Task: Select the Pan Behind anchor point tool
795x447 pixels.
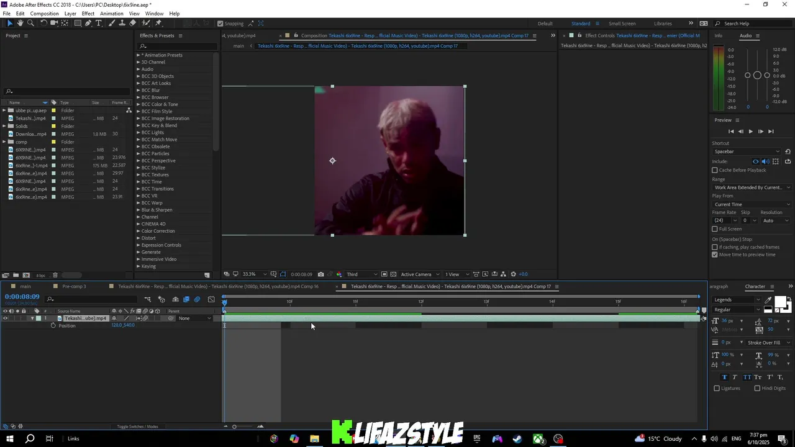Action: pyautogui.click(x=65, y=23)
